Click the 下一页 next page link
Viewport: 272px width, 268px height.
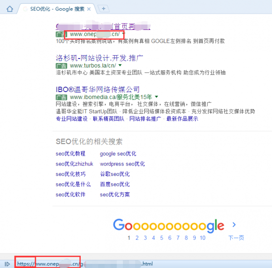point(236,238)
